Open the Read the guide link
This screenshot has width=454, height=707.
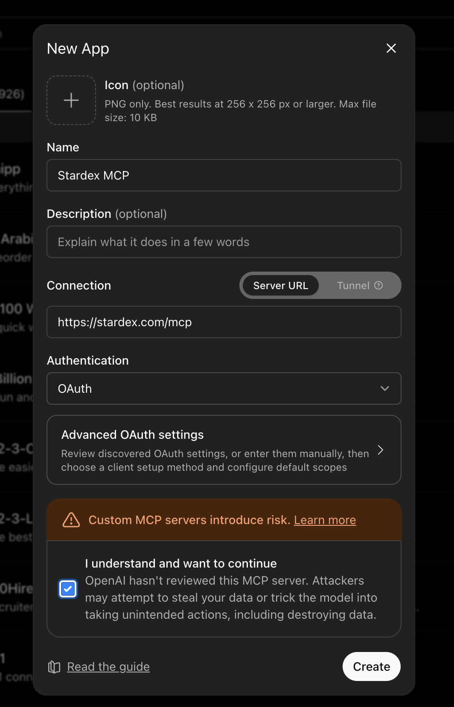[108, 667]
